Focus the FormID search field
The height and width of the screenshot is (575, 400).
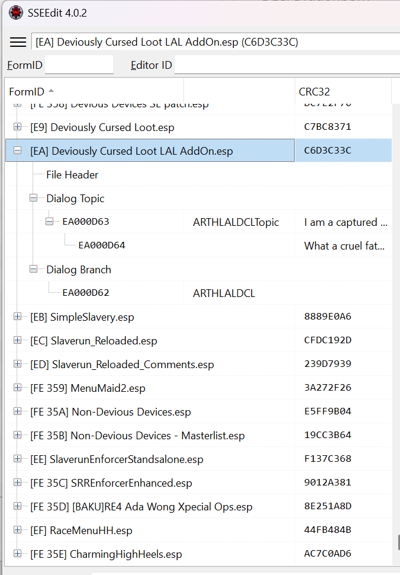pyautogui.click(x=79, y=65)
